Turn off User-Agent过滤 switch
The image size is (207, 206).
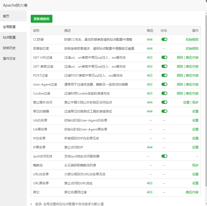click(164, 84)
